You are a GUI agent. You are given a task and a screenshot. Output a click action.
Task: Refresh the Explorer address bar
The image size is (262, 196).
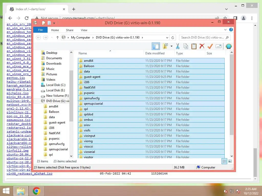coord(173,38)
